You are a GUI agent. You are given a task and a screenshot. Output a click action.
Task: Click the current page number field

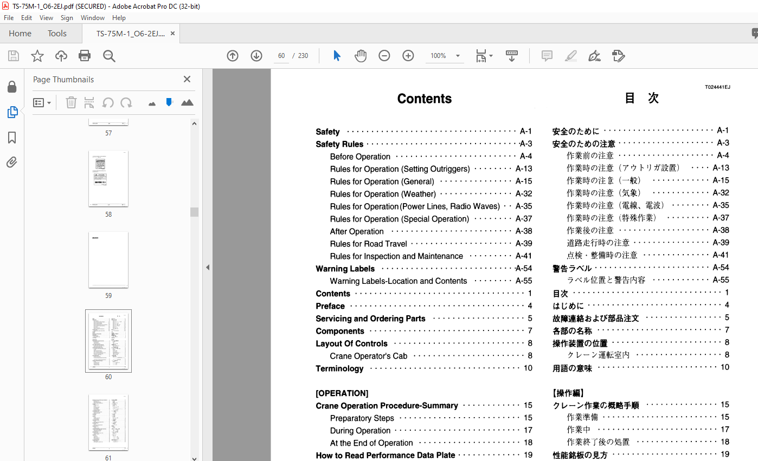281,56
